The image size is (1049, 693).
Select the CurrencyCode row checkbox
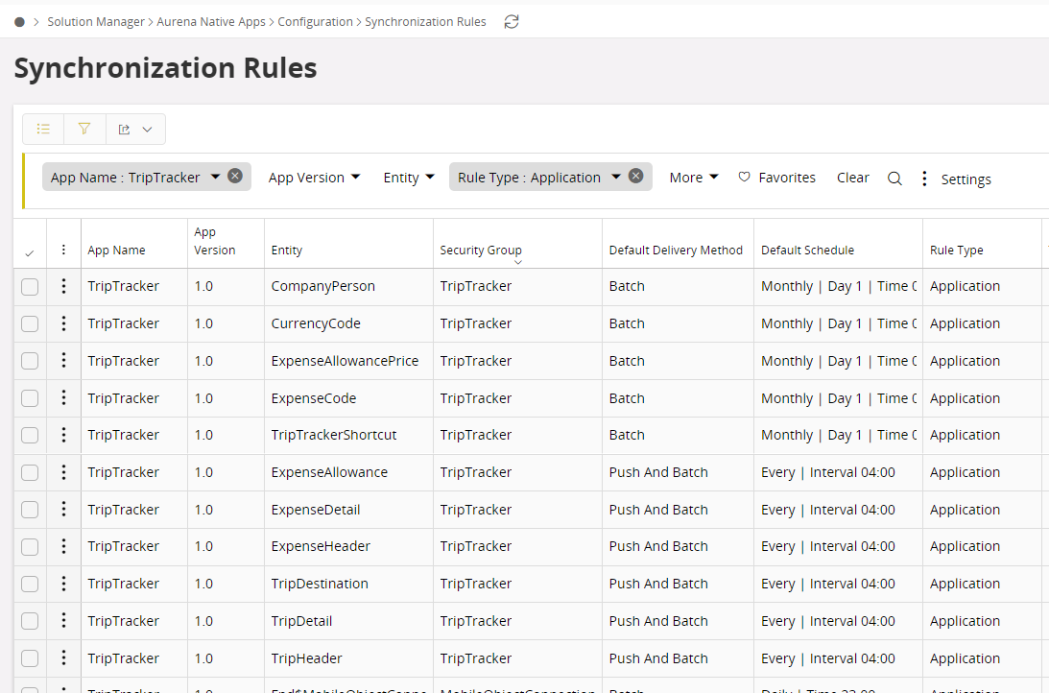pyautogui.click(x=30, y=323)
